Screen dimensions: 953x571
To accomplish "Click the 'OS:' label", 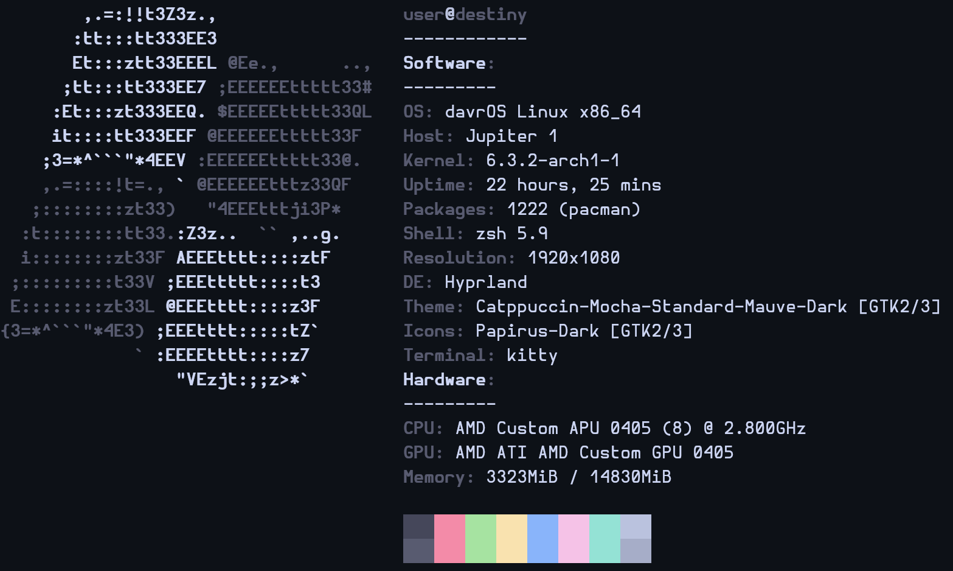I will click(x=418, y=112).
